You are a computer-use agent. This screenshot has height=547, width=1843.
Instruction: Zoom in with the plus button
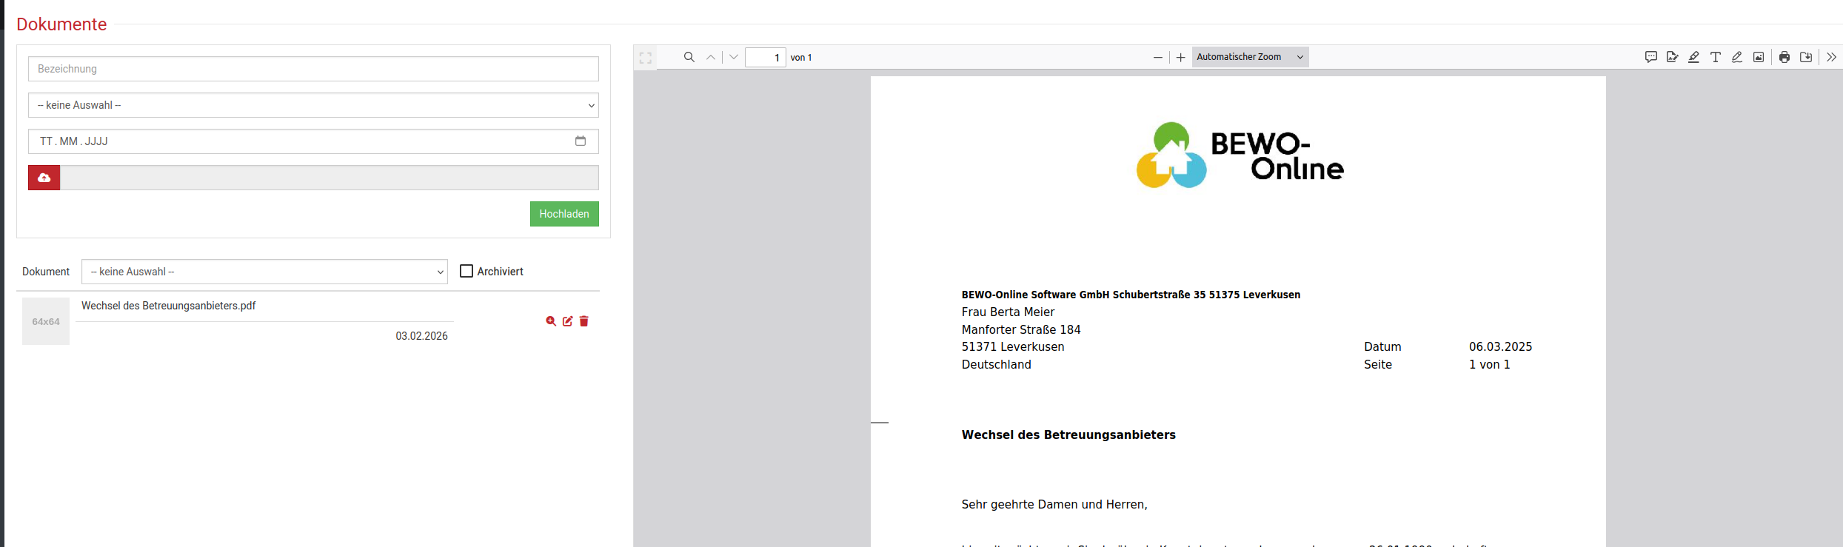tap(1180, 57)
